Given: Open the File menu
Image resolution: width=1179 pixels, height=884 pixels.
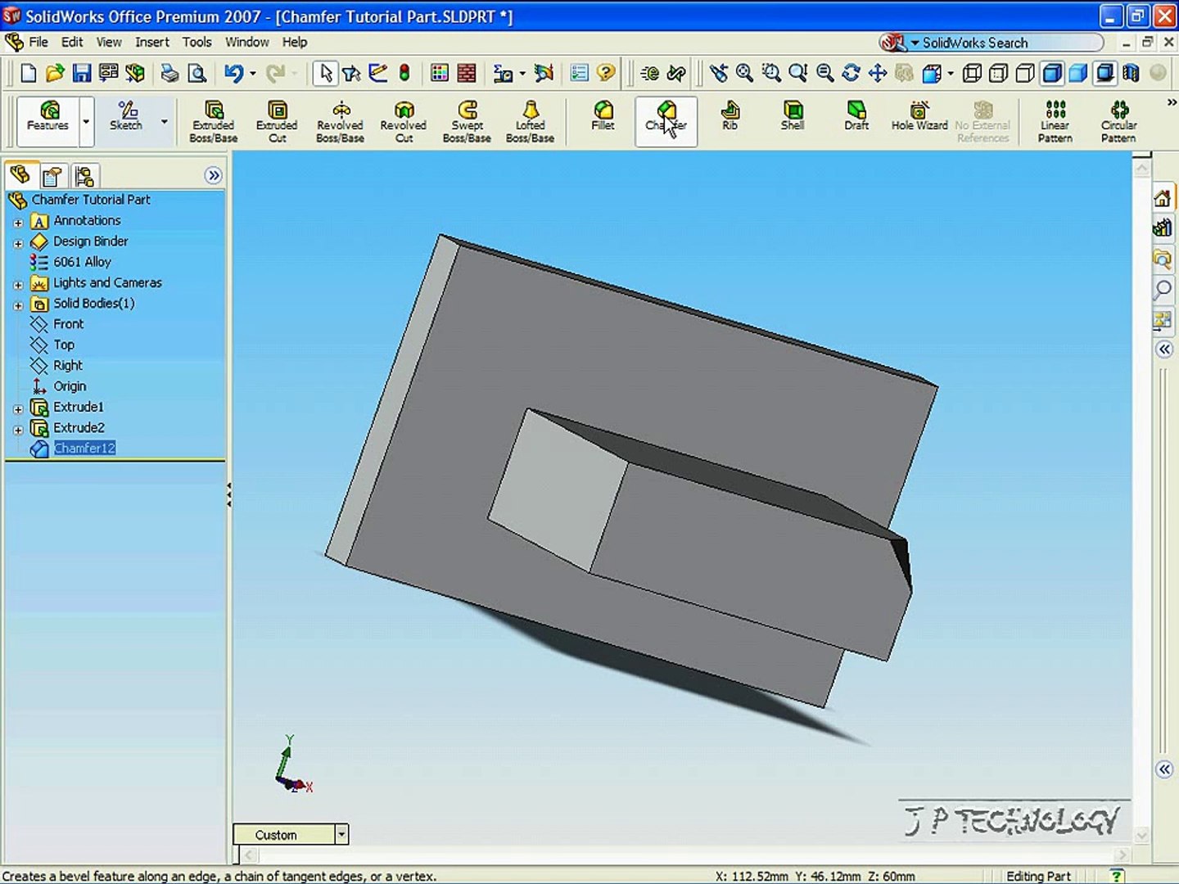Looking at the screenshot, I should [38, 42].
